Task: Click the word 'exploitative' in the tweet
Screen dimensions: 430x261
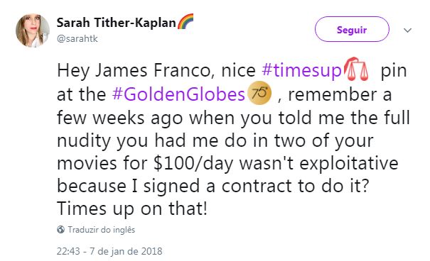Action: point(349,163)
